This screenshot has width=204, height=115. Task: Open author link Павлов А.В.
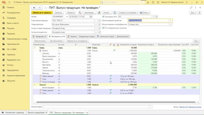coord(190,107)
